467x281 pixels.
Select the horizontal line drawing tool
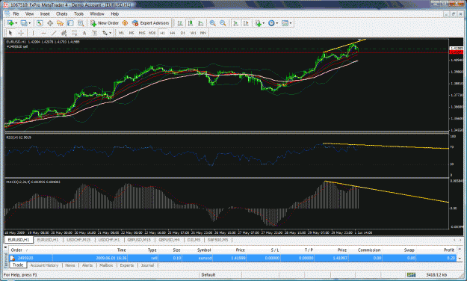click(x=43, y=33)
